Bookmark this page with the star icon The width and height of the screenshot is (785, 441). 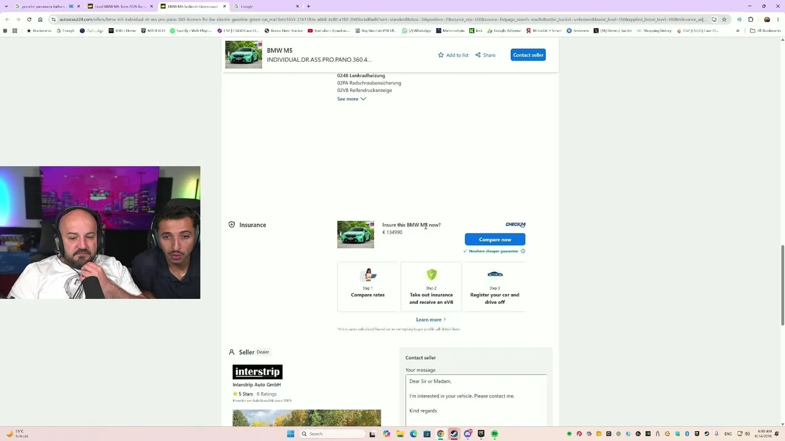coord(724,19)
